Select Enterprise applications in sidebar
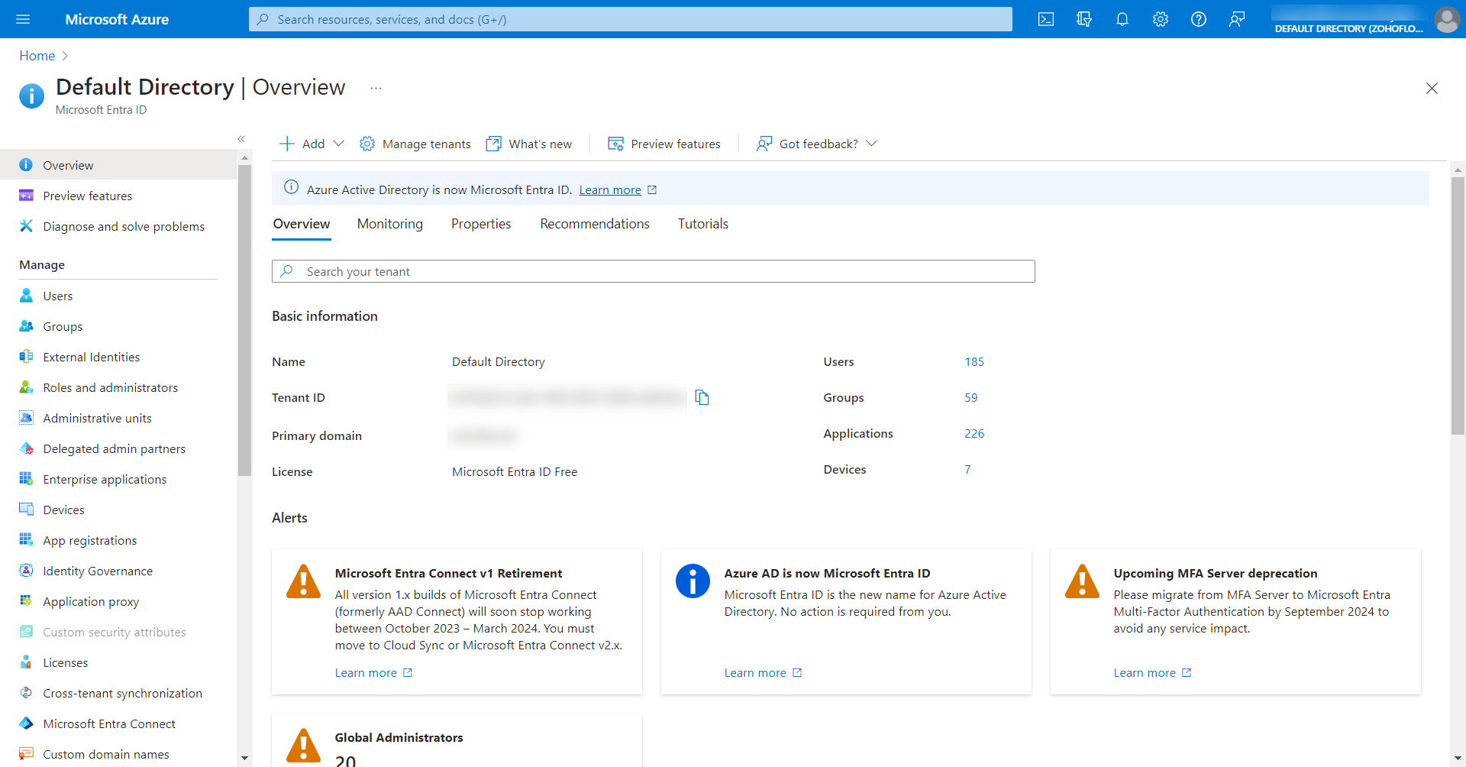This screenshot has height=767, width=1466. coord(105,479)
